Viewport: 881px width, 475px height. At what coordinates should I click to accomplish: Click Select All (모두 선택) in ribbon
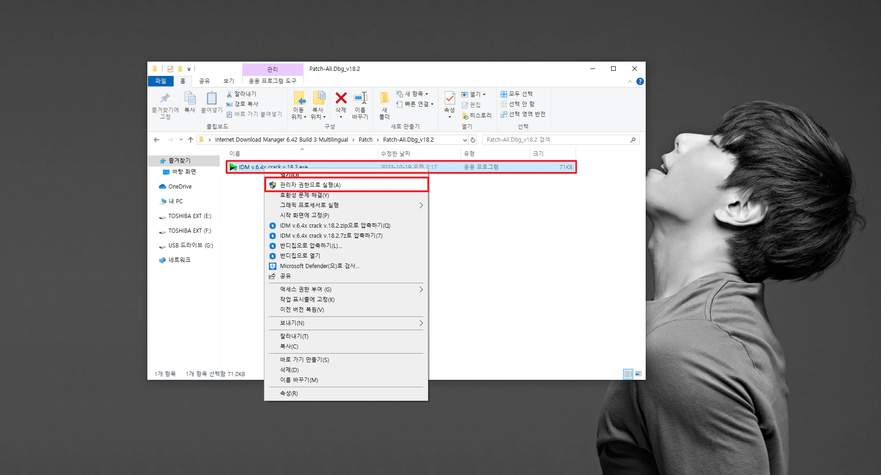tap(517, 94)
